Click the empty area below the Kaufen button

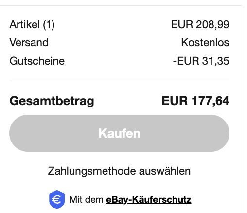coord(119,159)
